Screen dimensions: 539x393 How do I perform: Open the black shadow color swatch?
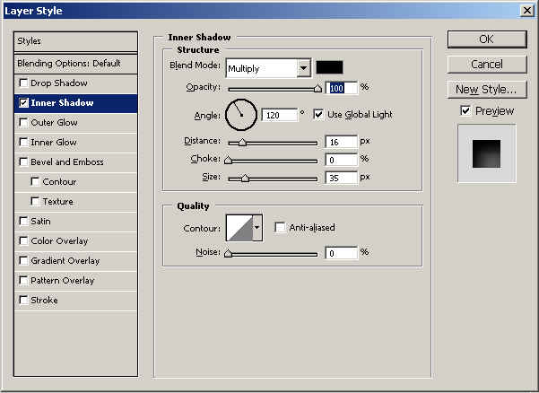(x=329, y=67)
